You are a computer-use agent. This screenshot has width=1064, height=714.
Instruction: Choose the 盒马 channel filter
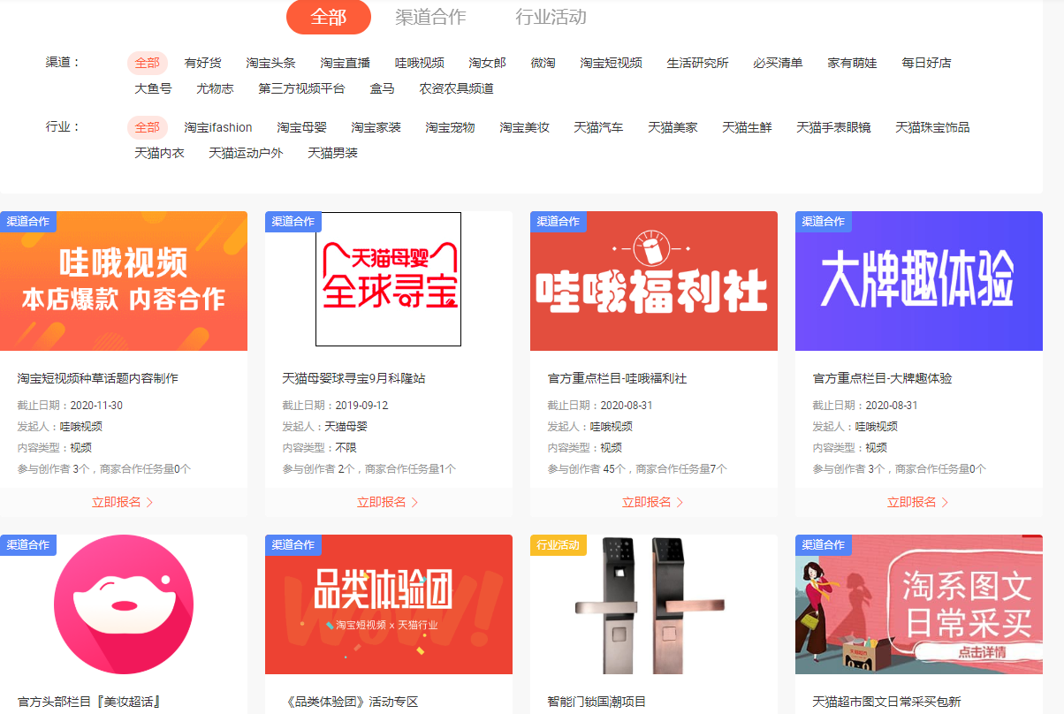coord(382,88)
